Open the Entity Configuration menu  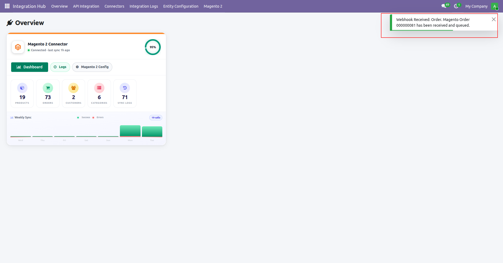coord(181,6)
